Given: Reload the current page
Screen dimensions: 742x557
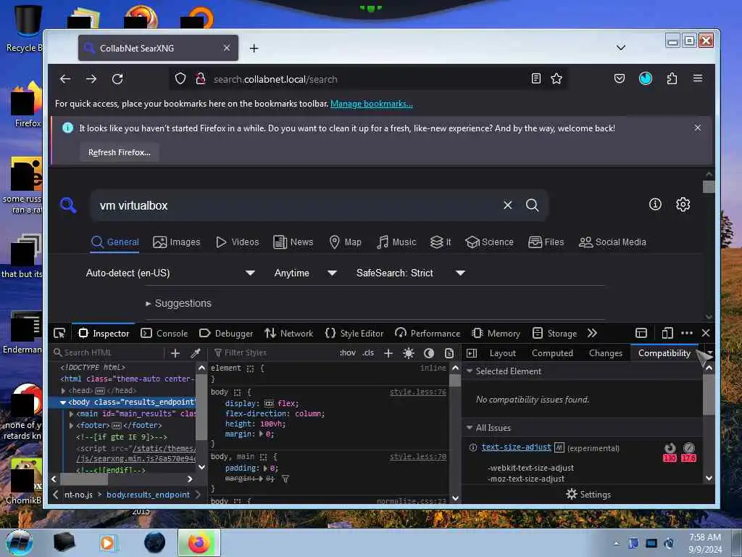Looking at the screenshot, I should coord(117,79).
